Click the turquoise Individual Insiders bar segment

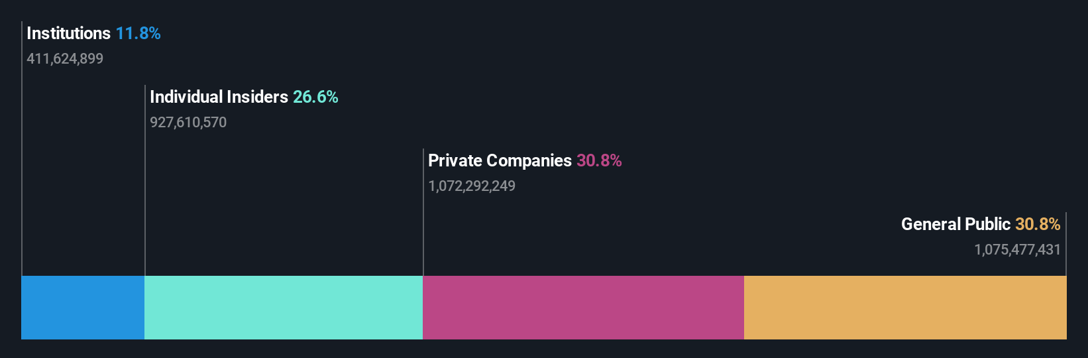point(284,308)
